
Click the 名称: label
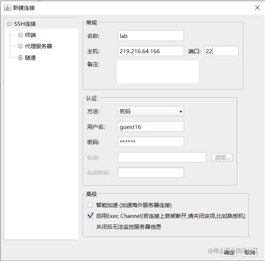tap(93, 36)
